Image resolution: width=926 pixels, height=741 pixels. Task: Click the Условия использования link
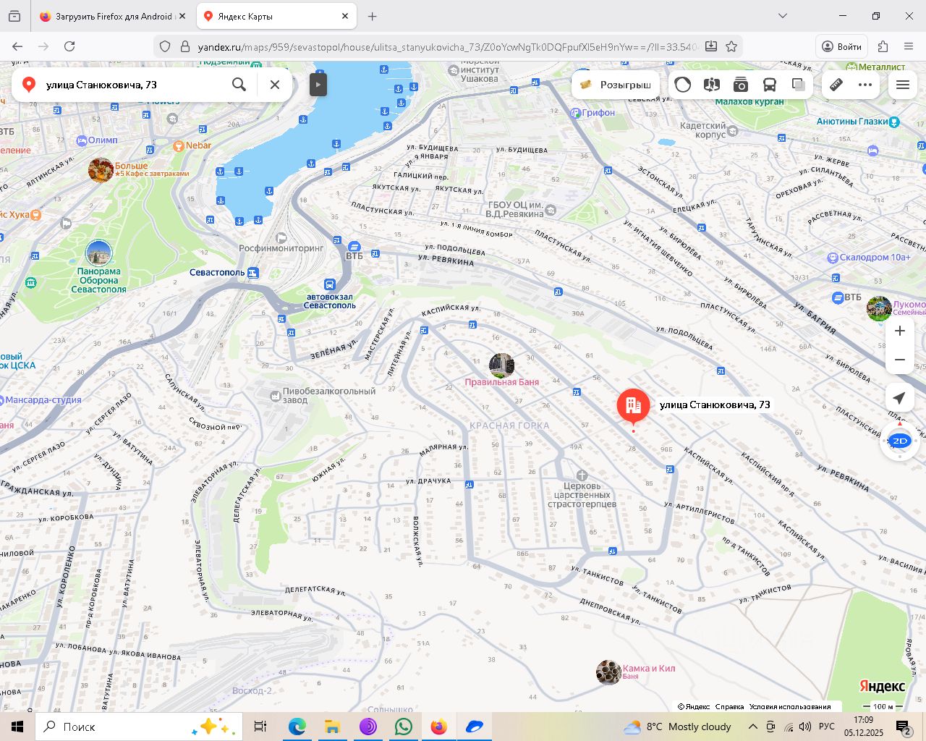[x=790, y=706]
